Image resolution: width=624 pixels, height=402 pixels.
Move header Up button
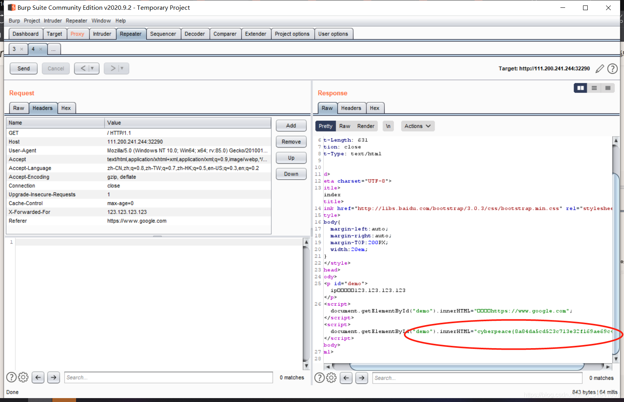pos(291,158)
